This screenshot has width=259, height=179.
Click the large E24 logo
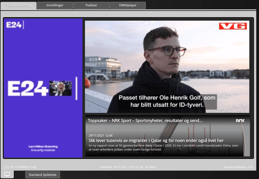pos(28,88)
